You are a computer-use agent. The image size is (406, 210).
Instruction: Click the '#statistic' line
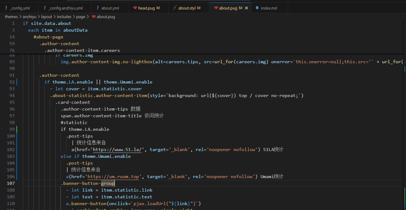[74, 122]
